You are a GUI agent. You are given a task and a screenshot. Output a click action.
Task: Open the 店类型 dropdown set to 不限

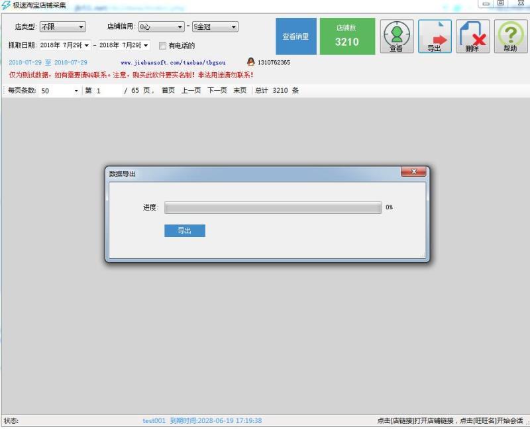[x=62, y=26]
